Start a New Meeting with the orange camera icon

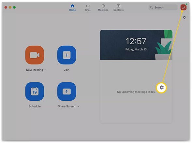point(35,55)
